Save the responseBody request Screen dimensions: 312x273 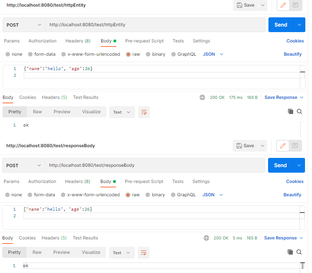tap(245, 146)
